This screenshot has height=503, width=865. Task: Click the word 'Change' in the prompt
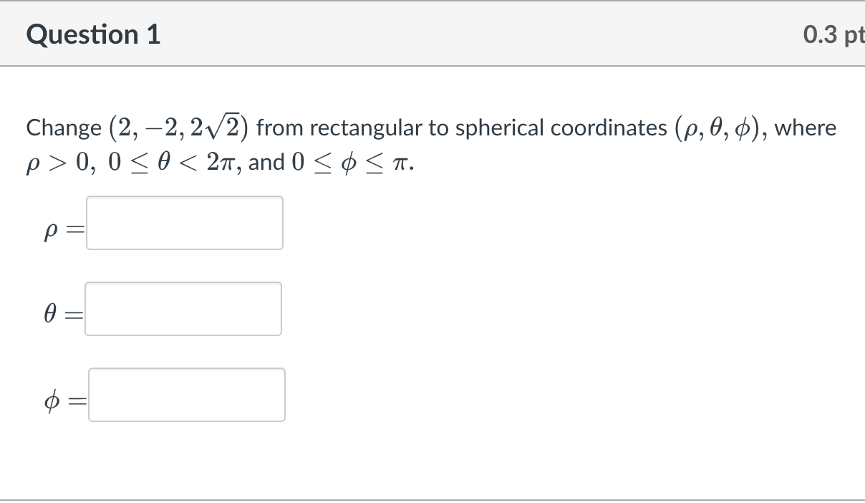coord(64,129)
